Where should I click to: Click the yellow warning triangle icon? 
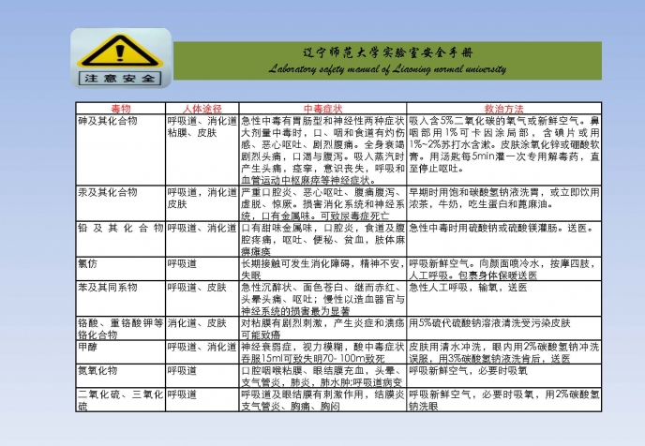point(121,51)
